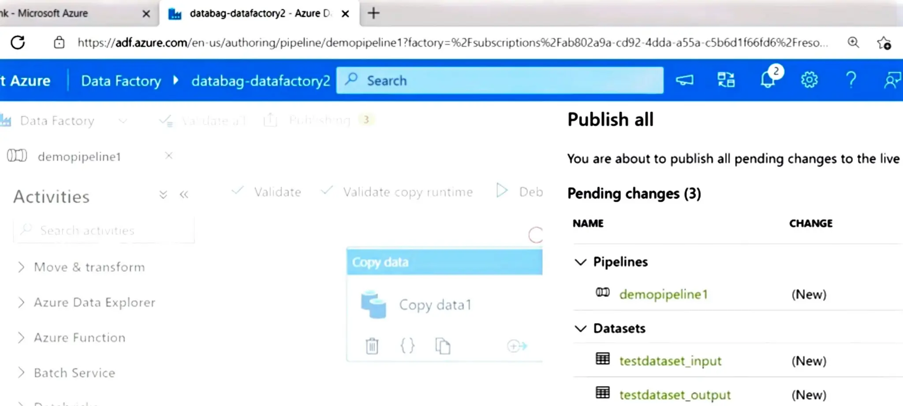The height and width of the screenshot is (406, 903).
Task: Select the databag-datafactory2 browser tab
Action: 260,14
